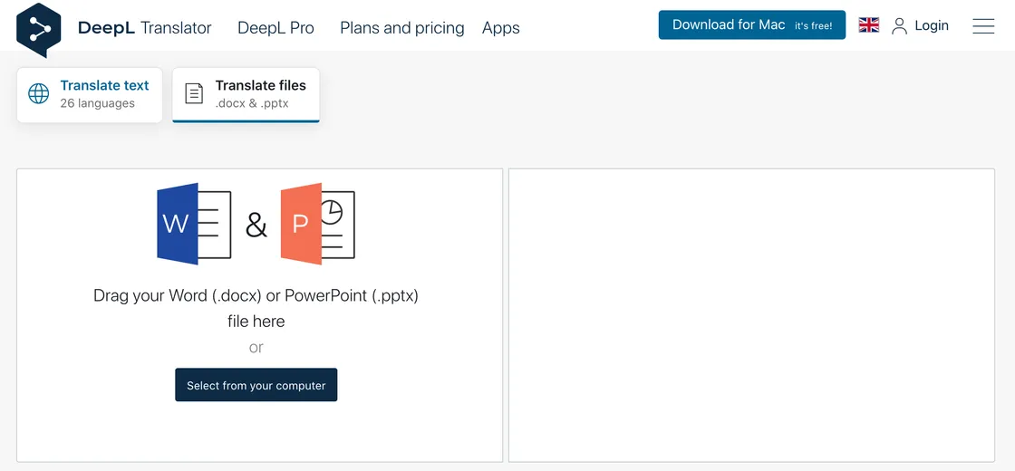This screenshot has width=1015, height=471.
Task: Open the DeepL Translator home link
Action: tap(144, 28)
